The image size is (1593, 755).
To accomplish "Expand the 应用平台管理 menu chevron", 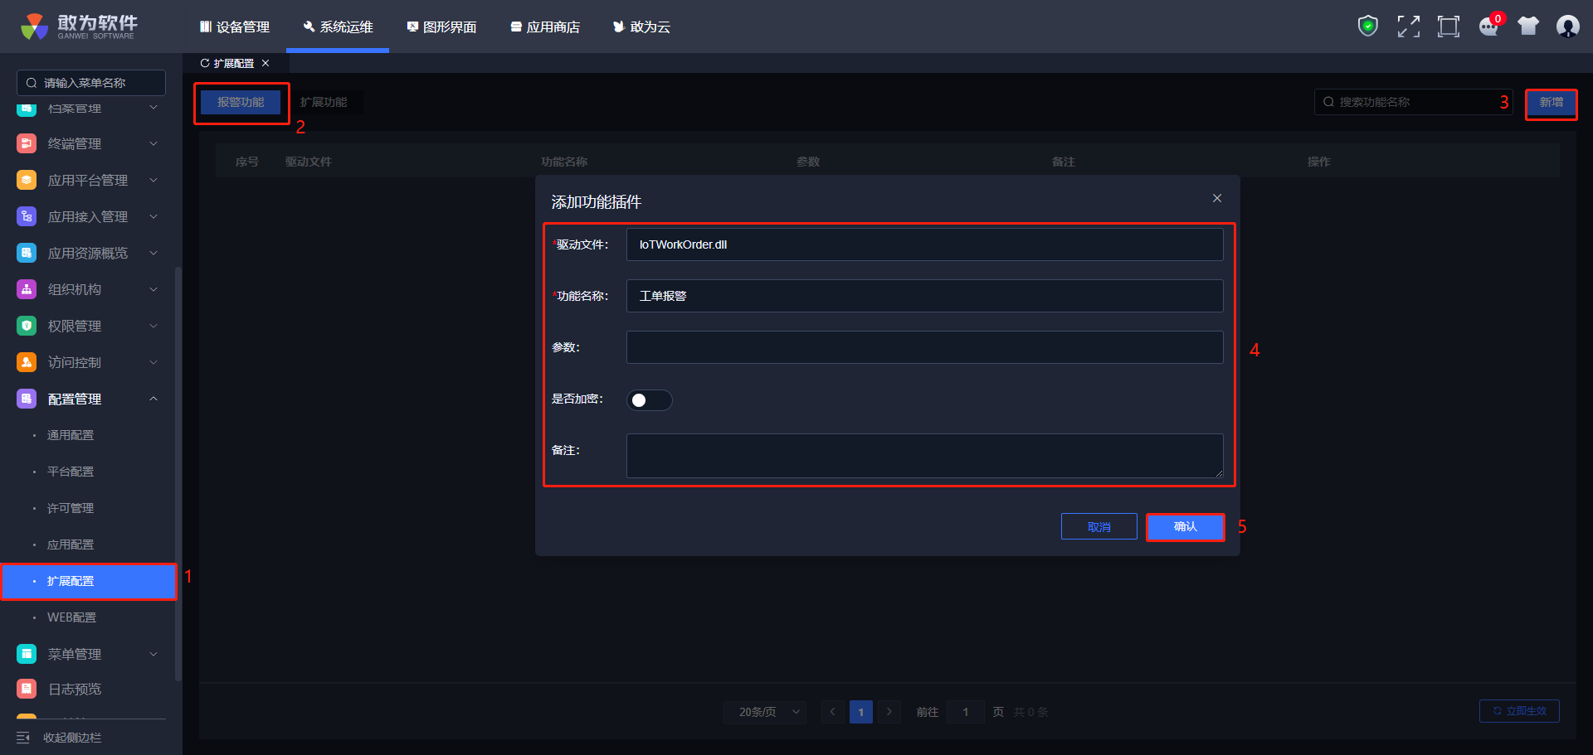I will coord(153,180).
